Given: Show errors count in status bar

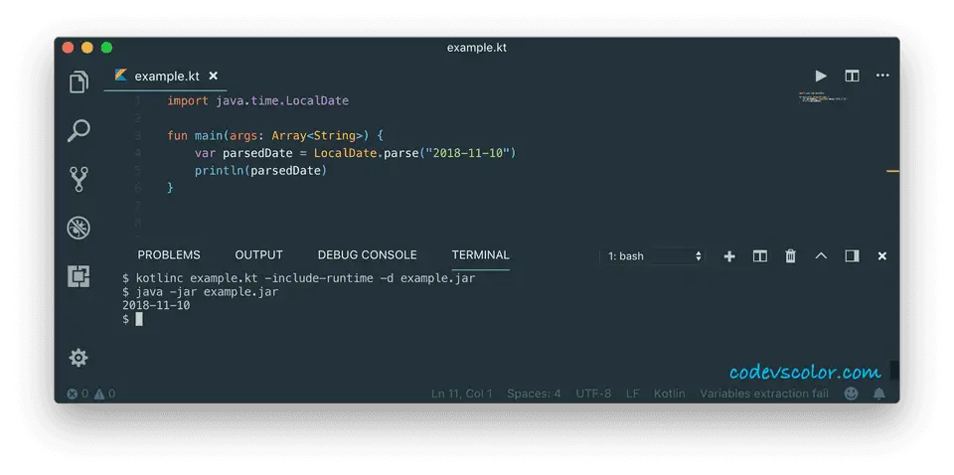Looking at the screenshot, I should (x=78, y=394).
